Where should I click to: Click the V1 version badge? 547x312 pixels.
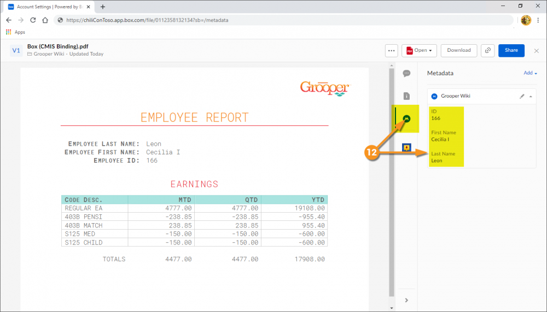(x=16, y=51)
